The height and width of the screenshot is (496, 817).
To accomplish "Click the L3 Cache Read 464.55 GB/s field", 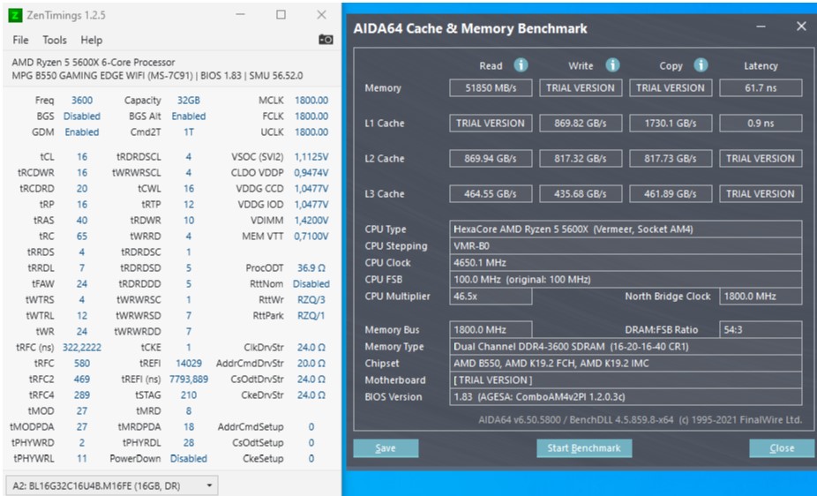I will [x=491, y=194].
